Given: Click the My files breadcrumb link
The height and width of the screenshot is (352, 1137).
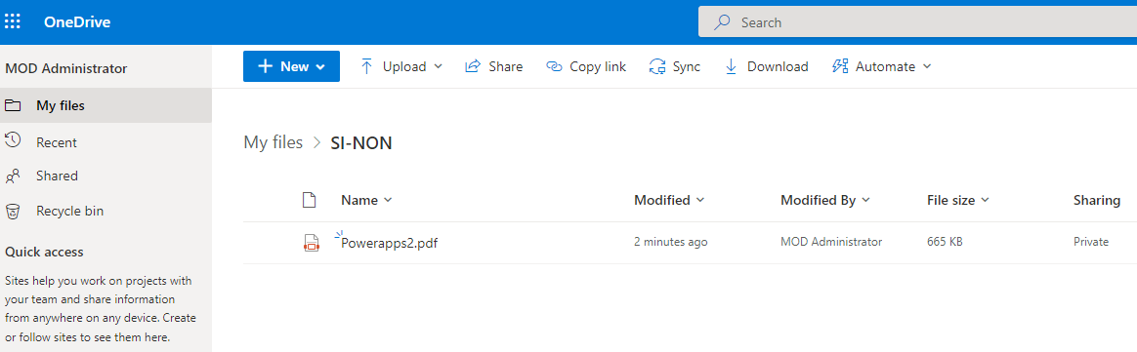Looking at the screenshot, I should [274, 142].
